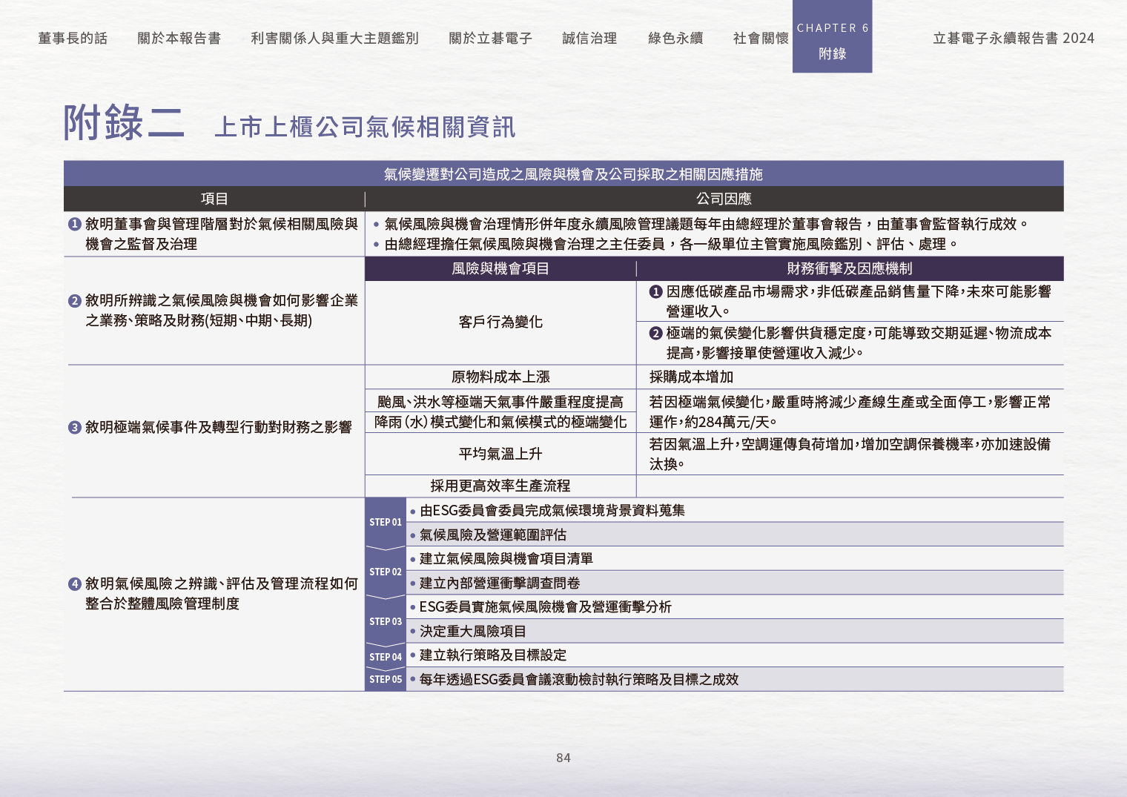
Task: Click the 降雨(水)模式變化 cell
Action: pyautogui.click(x=500, y=422)
